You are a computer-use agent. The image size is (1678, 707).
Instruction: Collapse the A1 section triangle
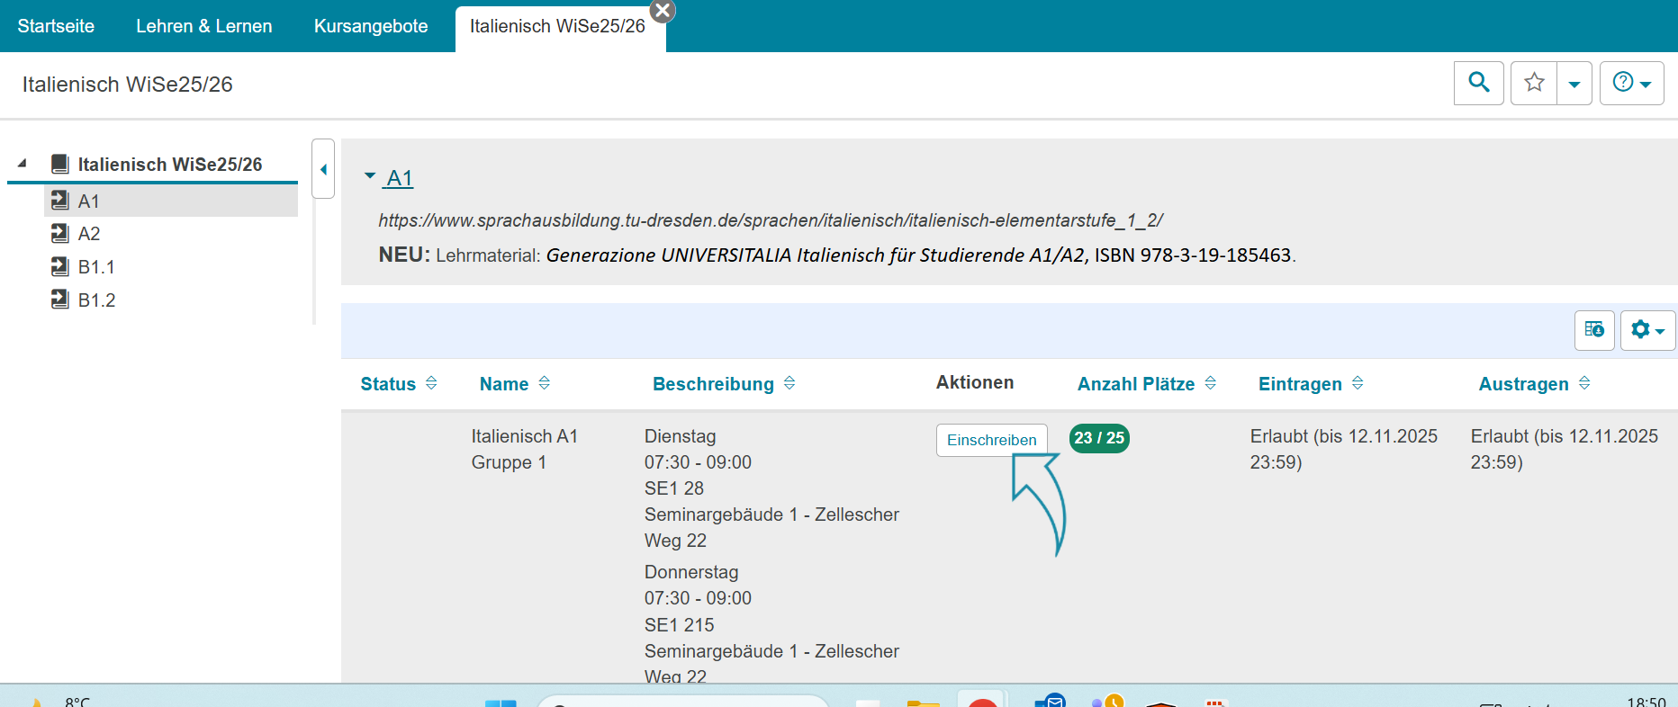pyautogui.click(x=370, y=176)
